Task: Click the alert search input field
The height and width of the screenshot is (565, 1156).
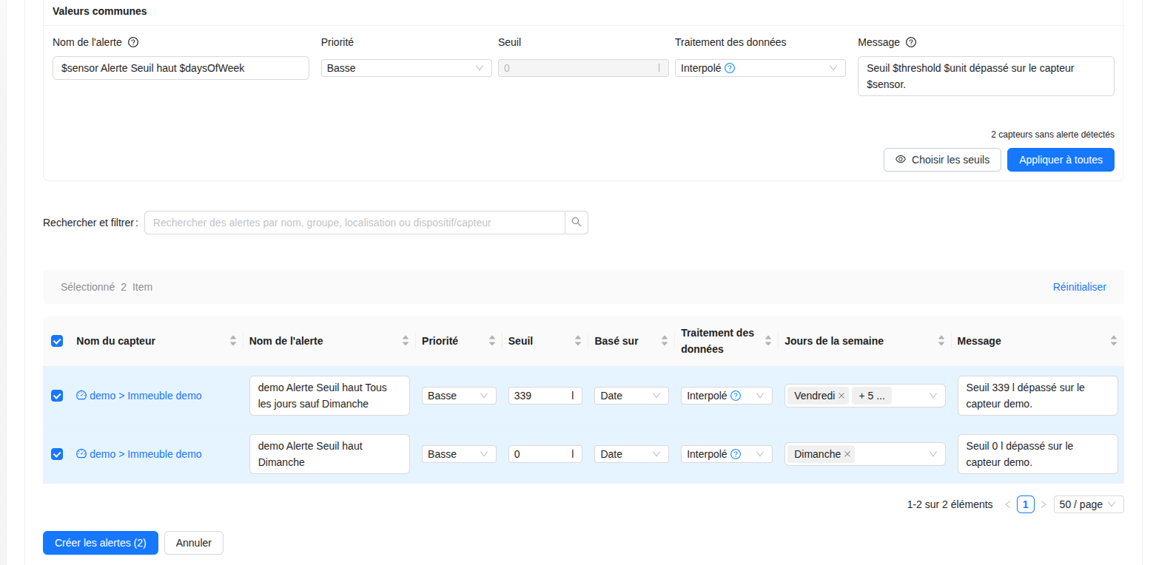Action: (354, 223)
